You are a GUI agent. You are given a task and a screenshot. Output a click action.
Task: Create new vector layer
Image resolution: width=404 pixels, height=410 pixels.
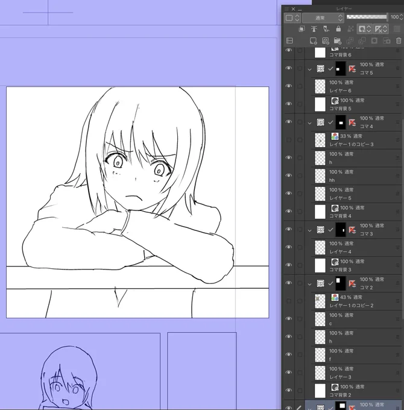(x=325, y=41)
